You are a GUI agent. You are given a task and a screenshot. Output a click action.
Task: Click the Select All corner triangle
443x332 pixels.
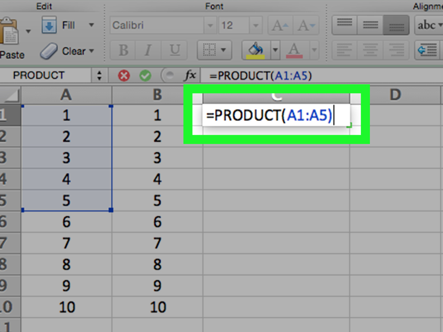11,95
